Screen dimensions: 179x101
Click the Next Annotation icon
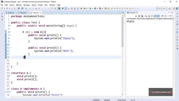(117, 8)
